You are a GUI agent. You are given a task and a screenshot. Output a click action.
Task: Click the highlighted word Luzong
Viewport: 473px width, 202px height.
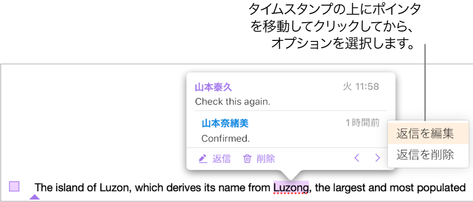coord(291,188)
